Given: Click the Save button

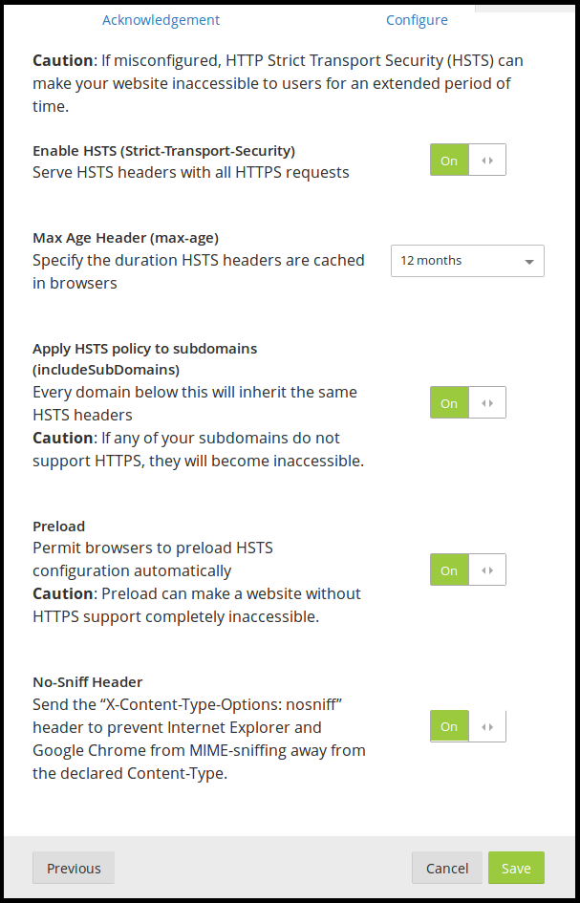Looking at the screenshot, I should pos(516,868).
